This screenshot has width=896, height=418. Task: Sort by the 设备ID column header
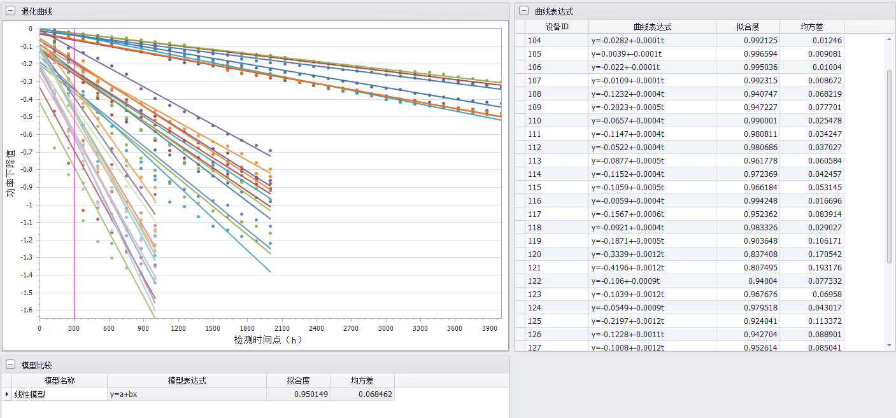557,27
